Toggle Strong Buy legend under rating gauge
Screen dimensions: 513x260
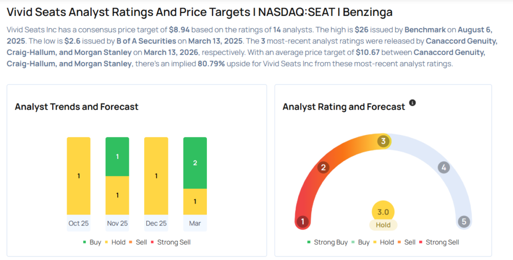coord(327,242)
